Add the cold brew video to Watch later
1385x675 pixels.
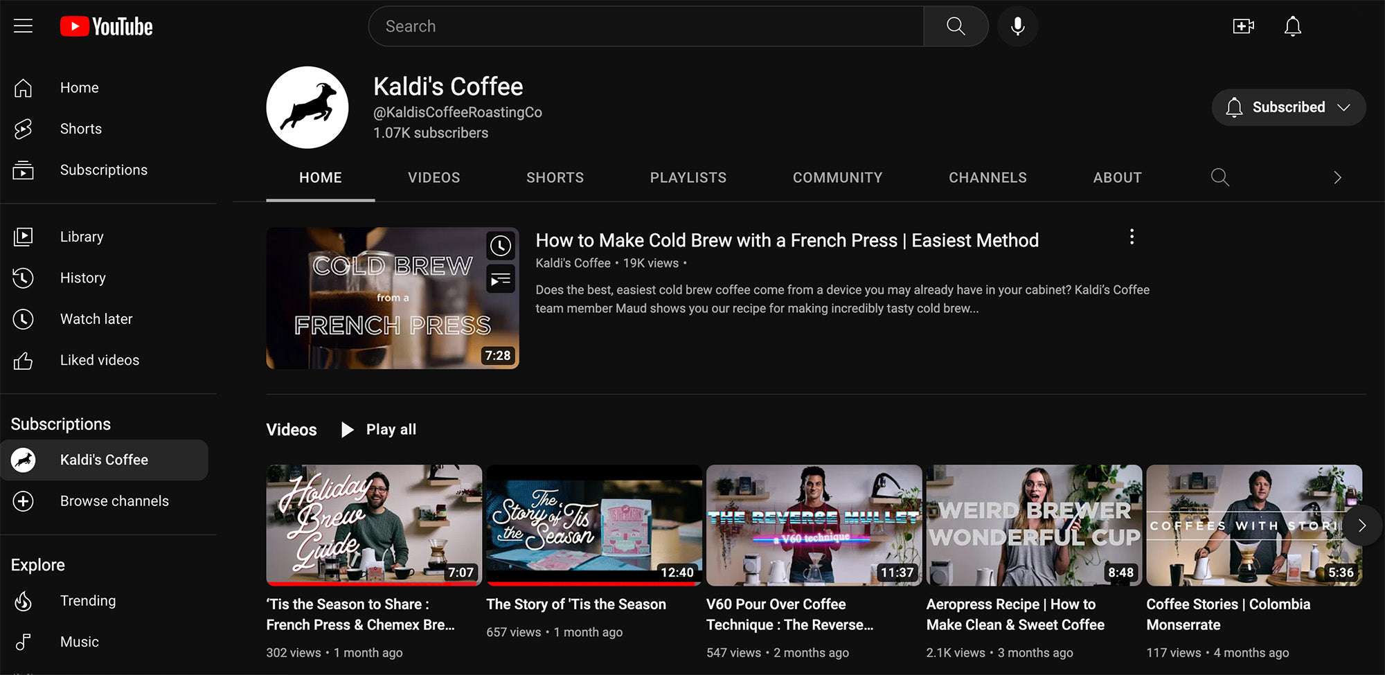coord(501,245)
